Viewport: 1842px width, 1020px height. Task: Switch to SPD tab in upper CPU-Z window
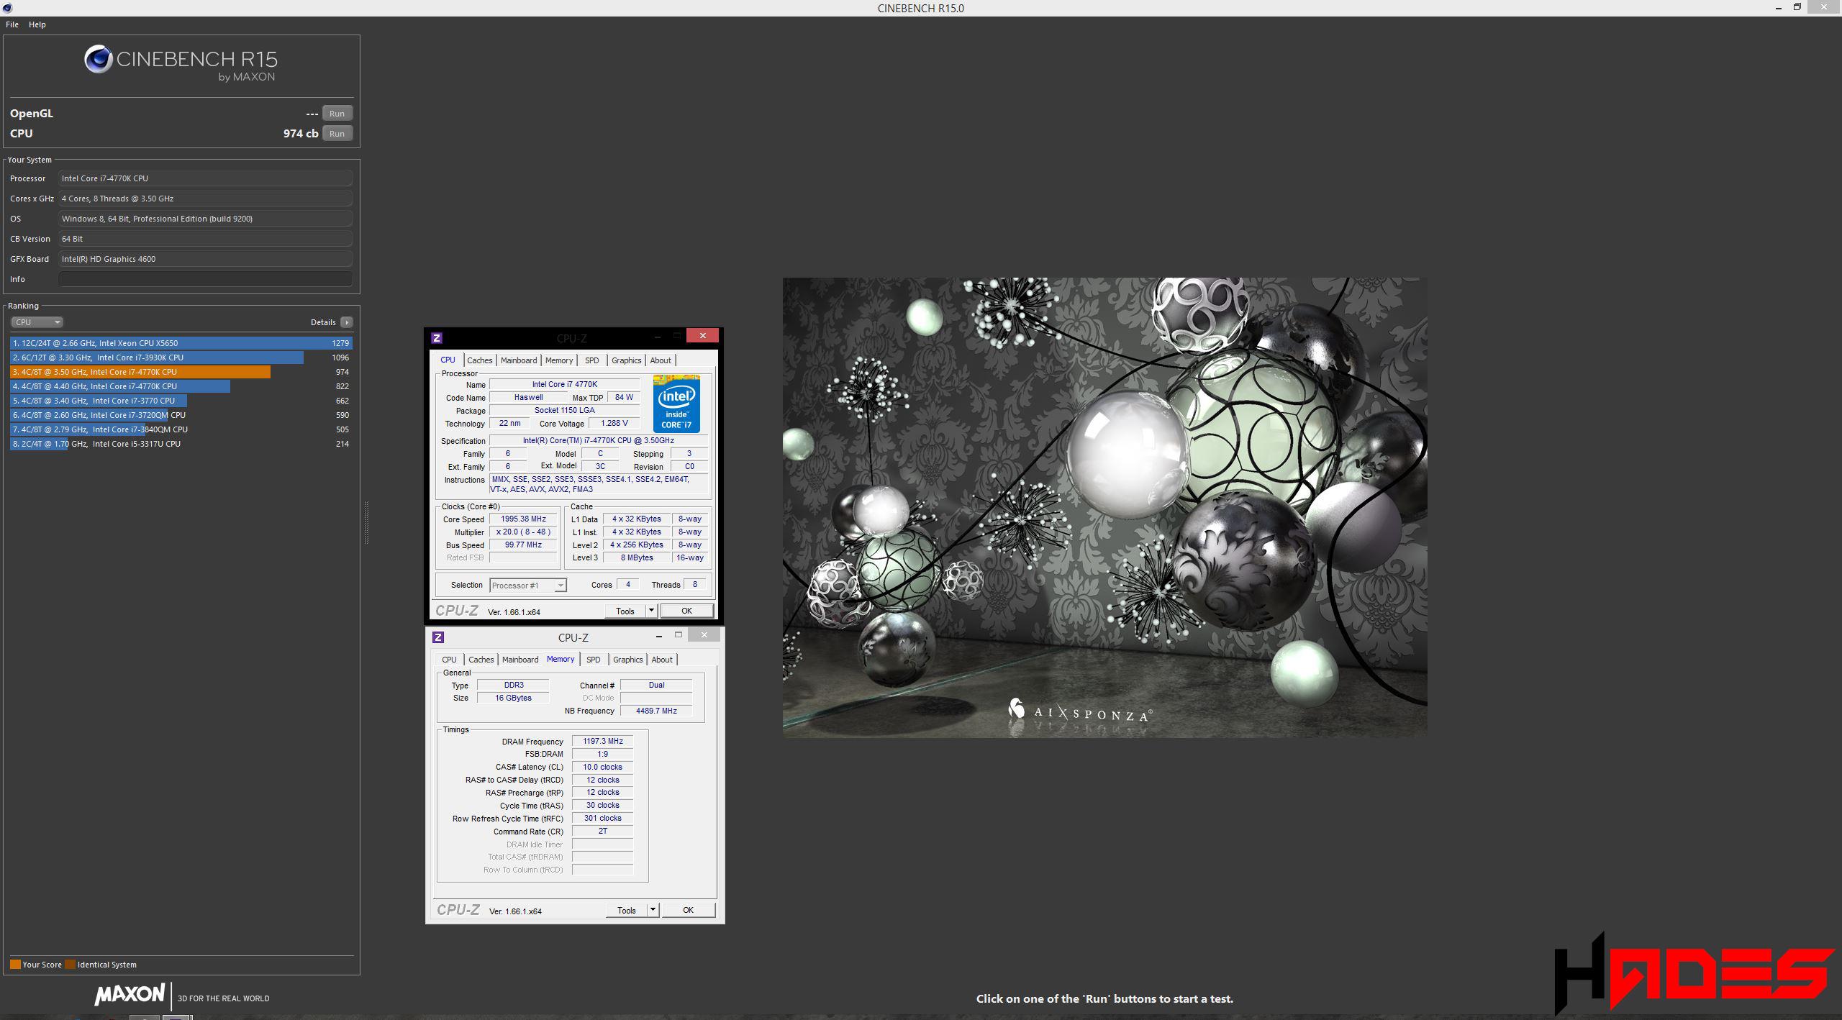592,360
